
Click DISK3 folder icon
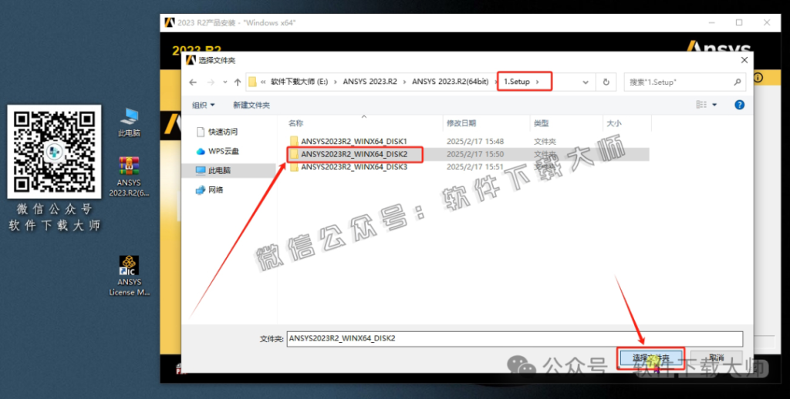tap(294, 166)
